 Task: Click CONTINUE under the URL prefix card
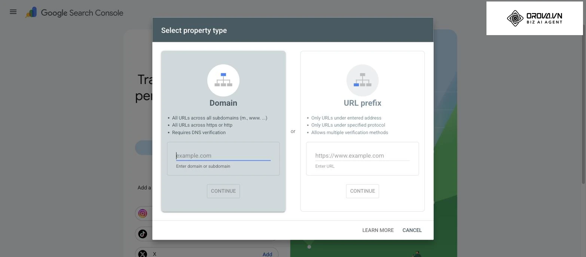[x=363, y=191]
